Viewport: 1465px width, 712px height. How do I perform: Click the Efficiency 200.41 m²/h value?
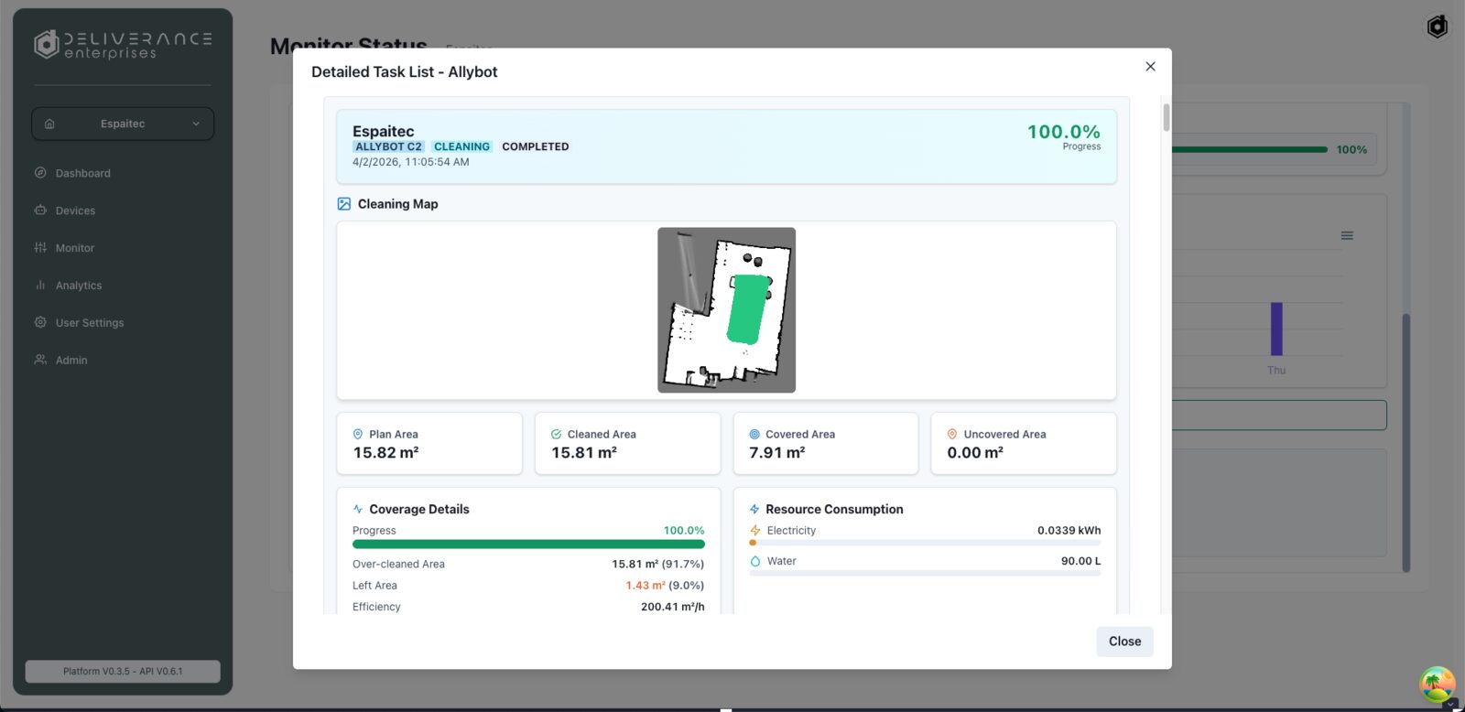[x=673, y=607]
